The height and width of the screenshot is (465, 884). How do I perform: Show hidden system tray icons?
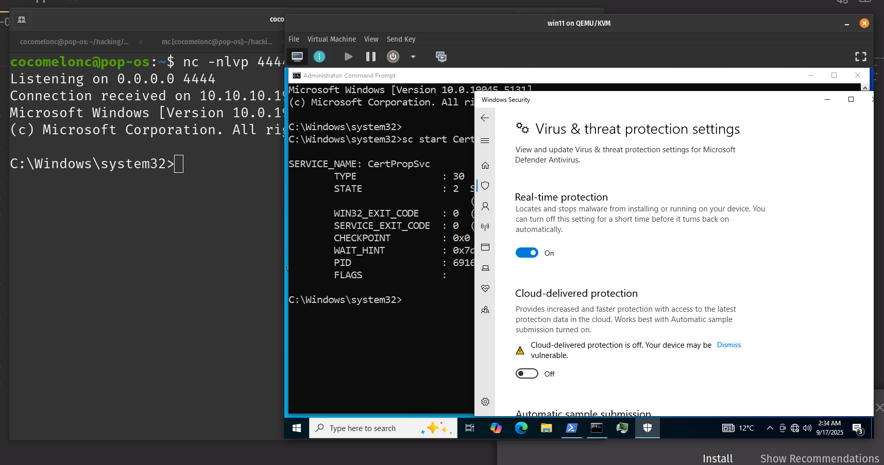coord(770,428)
